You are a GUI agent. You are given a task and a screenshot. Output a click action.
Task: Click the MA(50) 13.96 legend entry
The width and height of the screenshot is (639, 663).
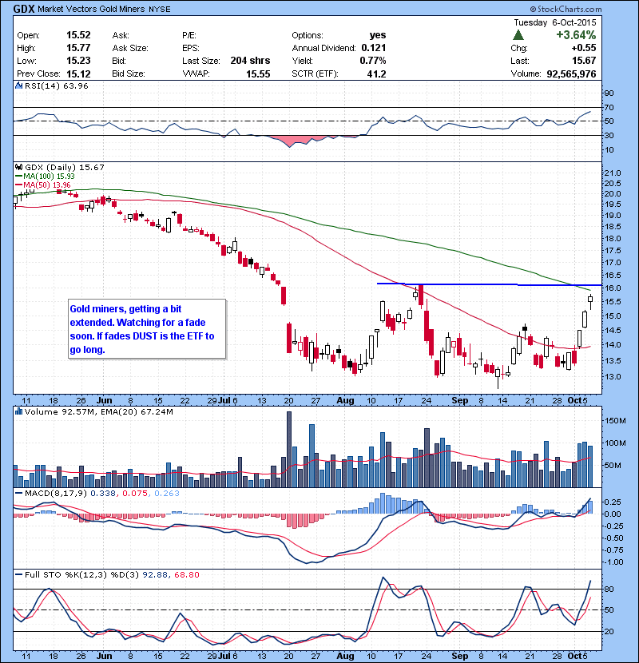pyautogui.click(x=42, y=185)
